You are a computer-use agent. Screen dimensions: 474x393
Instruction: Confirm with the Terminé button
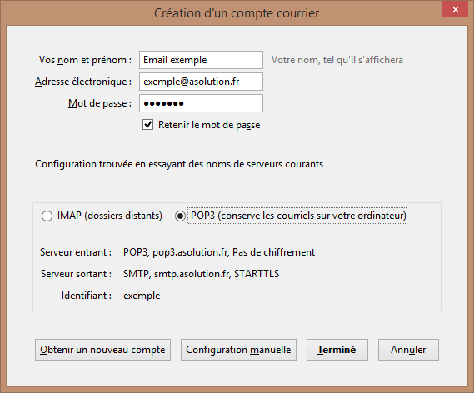[x=337, y=350]
